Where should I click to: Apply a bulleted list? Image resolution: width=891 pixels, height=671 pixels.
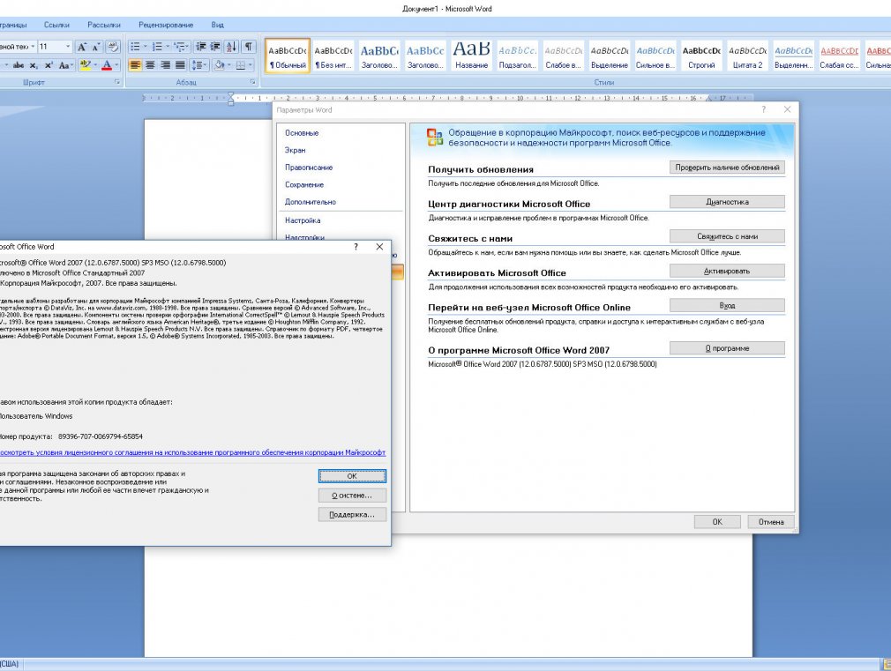tap(135, 47)
